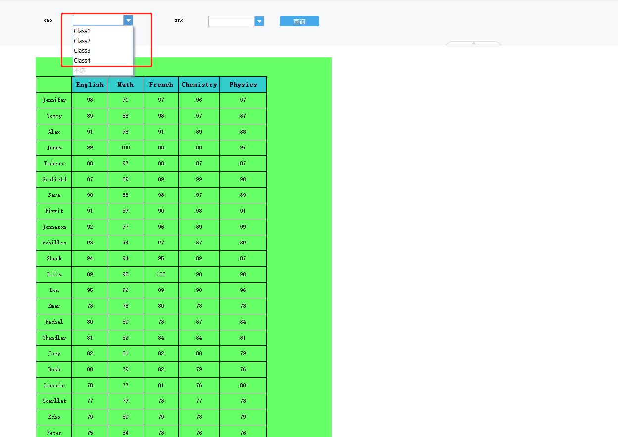This screenshot has width=618, height=437.
Task: Click the French column header
Action: pyautogui.click(x=161, y=85)
